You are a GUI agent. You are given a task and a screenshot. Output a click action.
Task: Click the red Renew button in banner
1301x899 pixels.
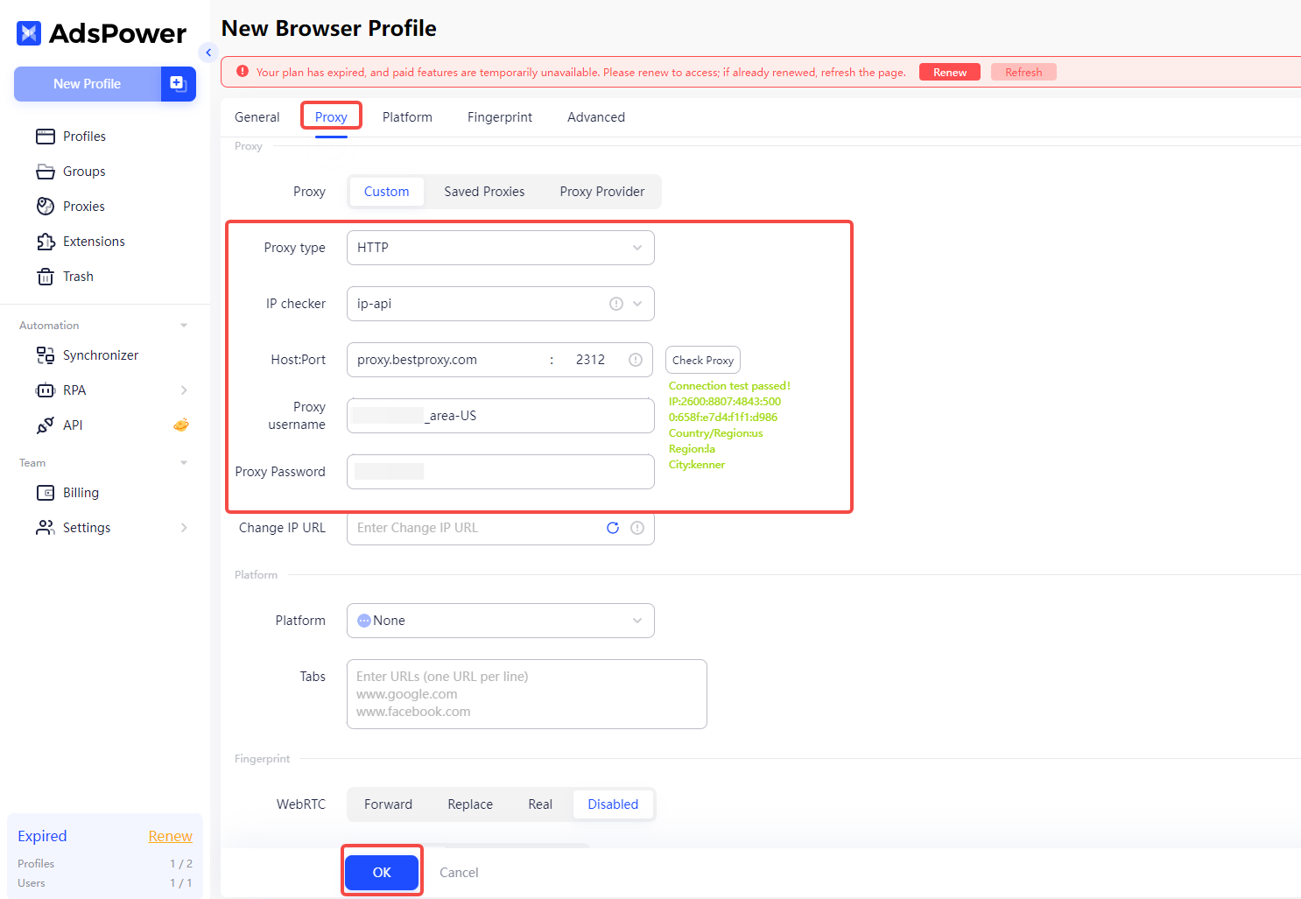pyautogui.click(x=950, y=72)
